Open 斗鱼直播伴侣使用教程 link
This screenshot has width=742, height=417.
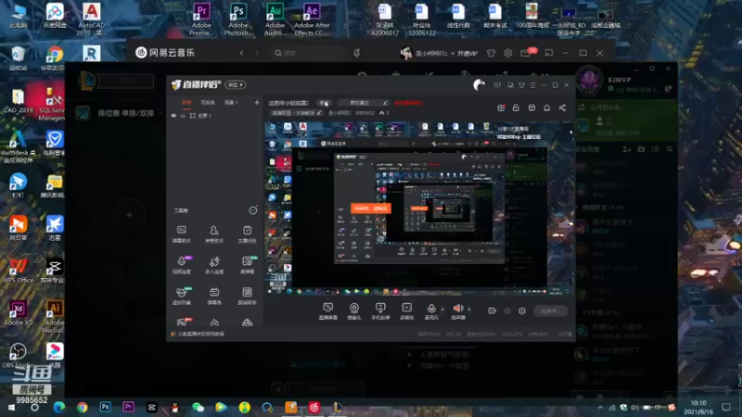click(200, 334)
